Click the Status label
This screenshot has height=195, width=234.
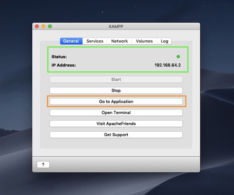59,57
